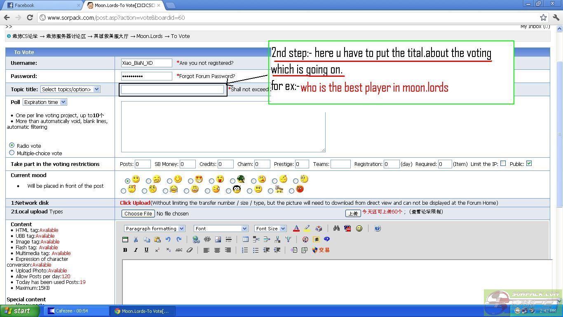The height and width of the screenshot is (317, 563).
Task: Open Cafezee from the taskbar
Action: 76,311
